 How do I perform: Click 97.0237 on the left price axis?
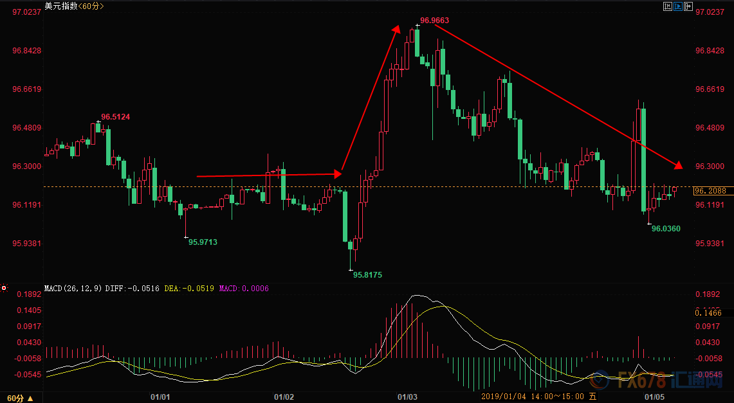tap(26, 12)
